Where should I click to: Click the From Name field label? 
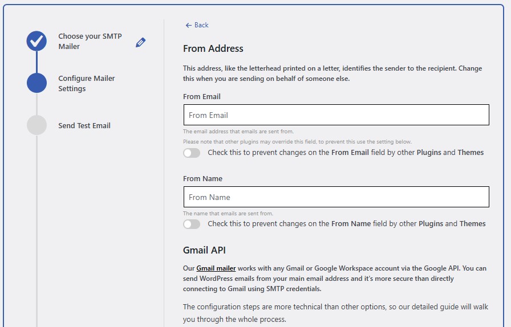[x=202, y=179]
